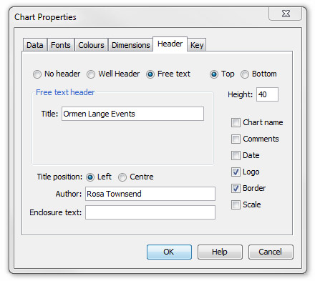
Task: Click the empty Enclosure text field
Action: 150,212
